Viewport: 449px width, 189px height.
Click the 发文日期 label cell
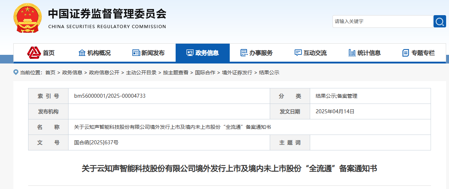tap(290, 111)
